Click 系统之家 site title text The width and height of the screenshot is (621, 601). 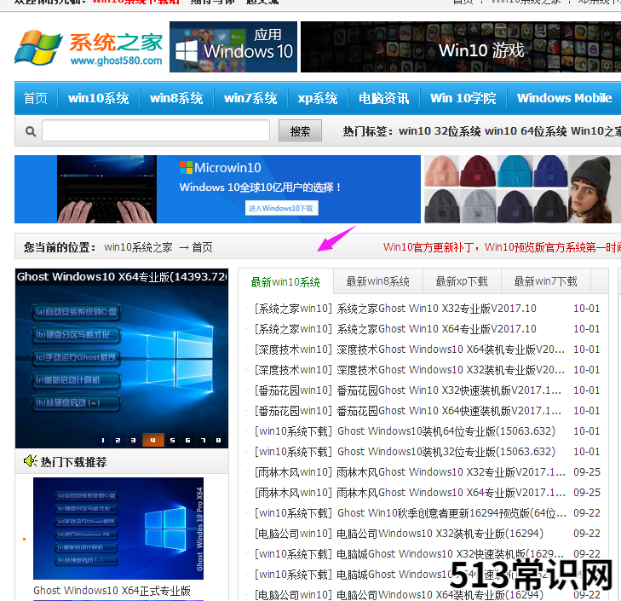(116, 42)
